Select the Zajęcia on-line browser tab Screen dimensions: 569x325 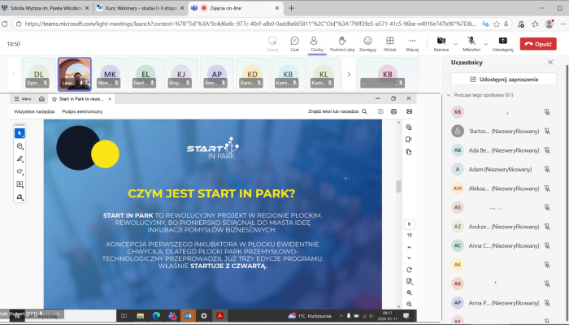[x=236, y=8]
